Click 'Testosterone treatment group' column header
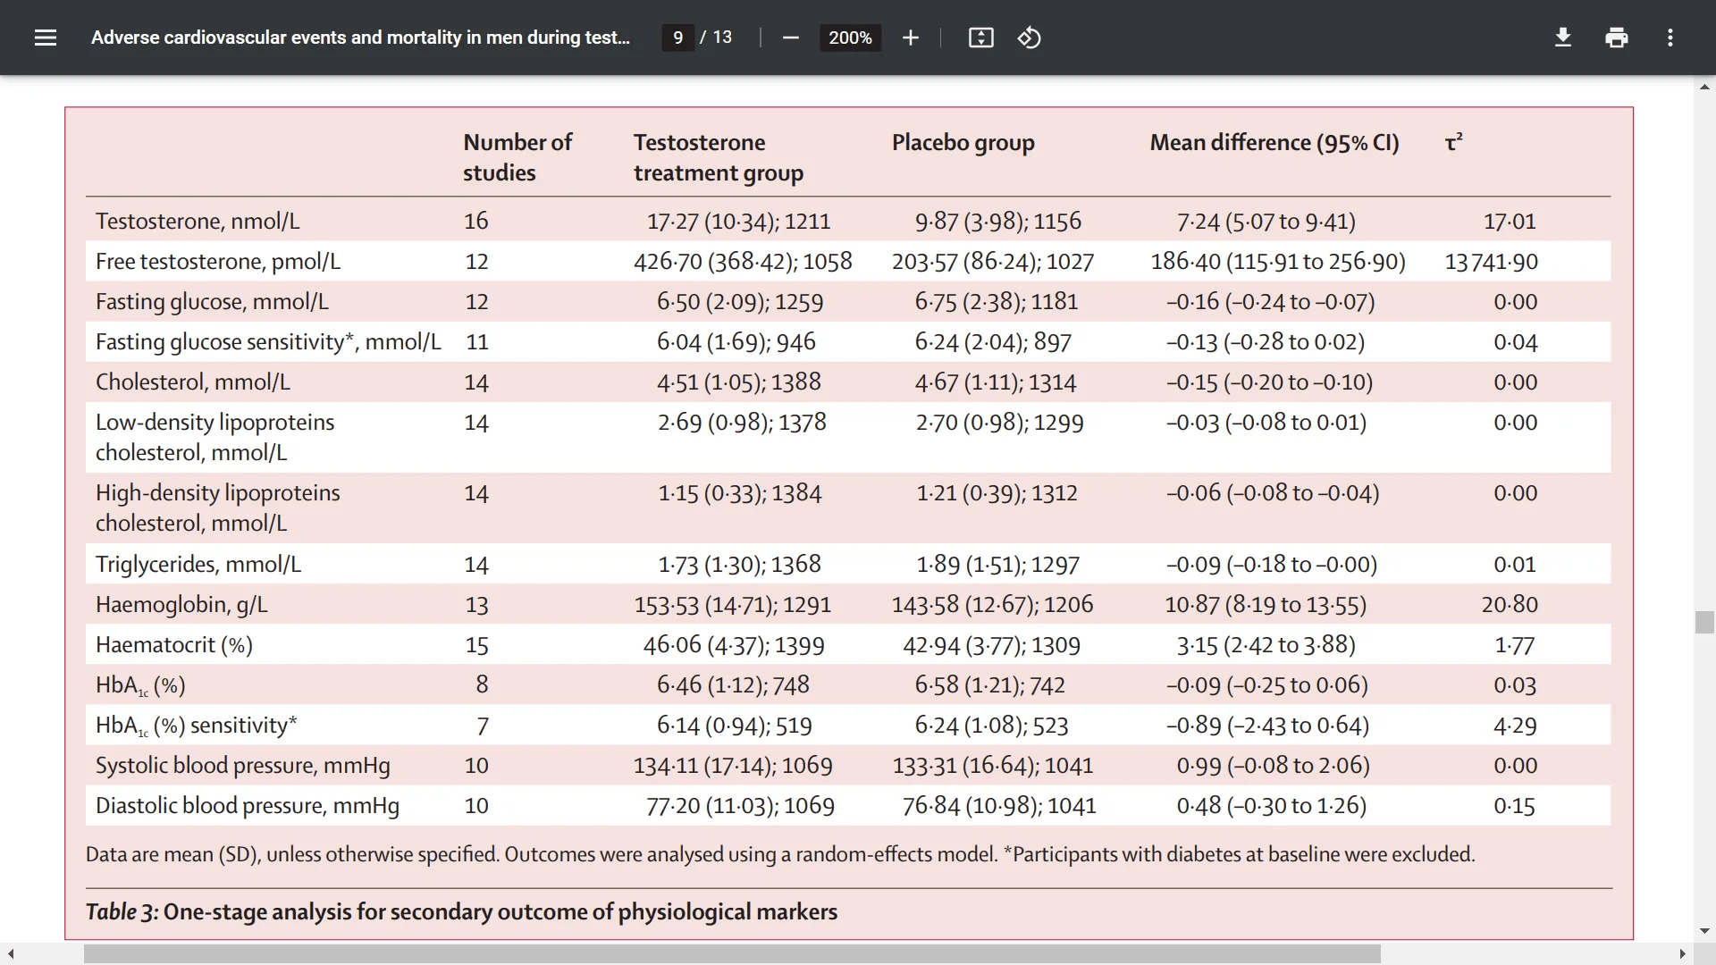Image resolution: width=1716 pixels, height=965 pixels. tap(719, 157)
